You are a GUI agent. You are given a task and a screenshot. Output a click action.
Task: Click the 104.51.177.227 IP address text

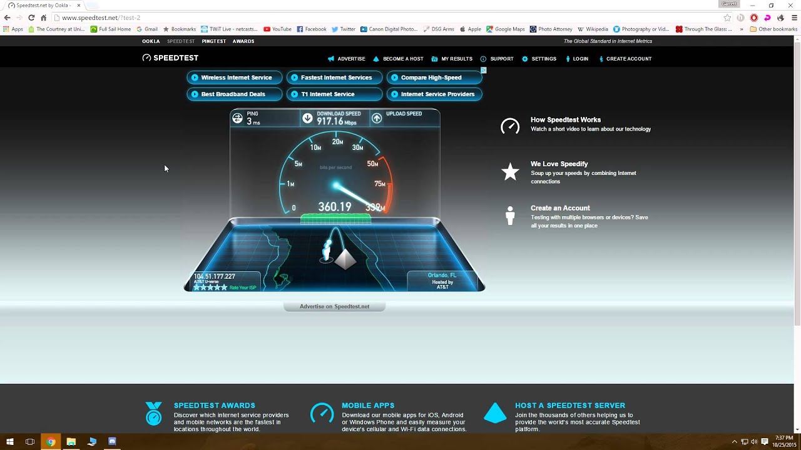tap(215, 276)
